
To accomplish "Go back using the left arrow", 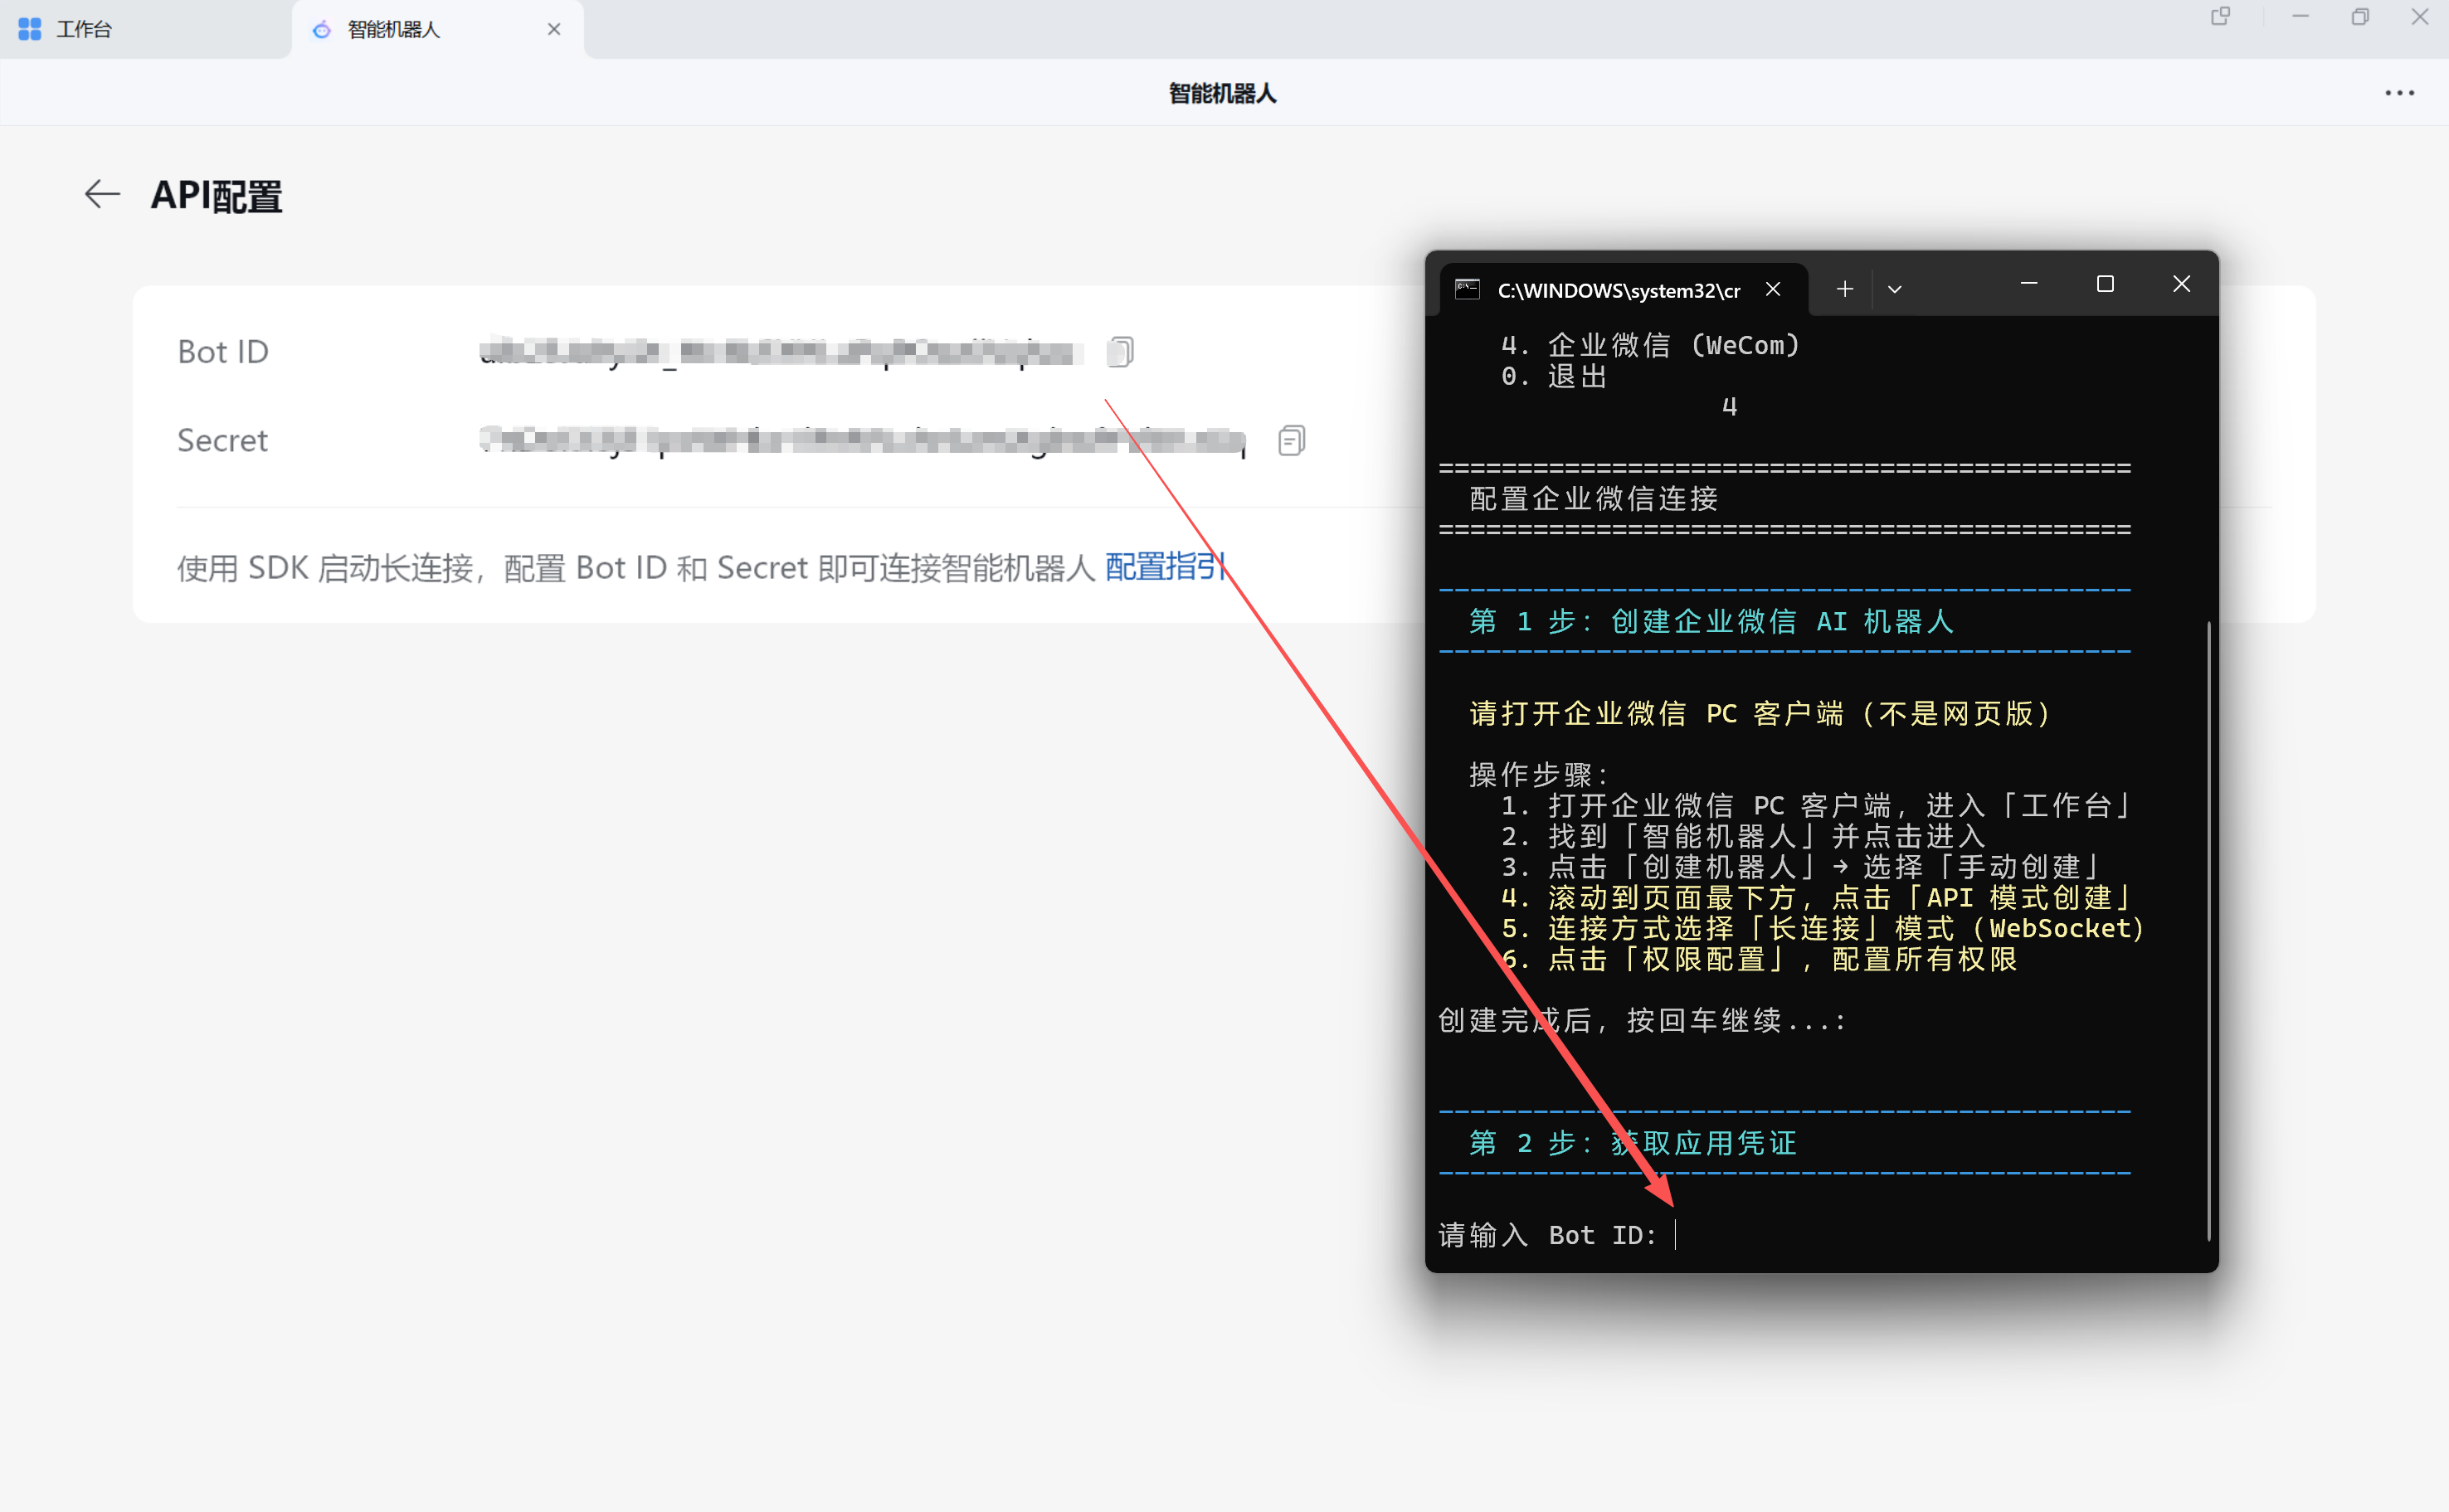I will click(x=102, y=194).
